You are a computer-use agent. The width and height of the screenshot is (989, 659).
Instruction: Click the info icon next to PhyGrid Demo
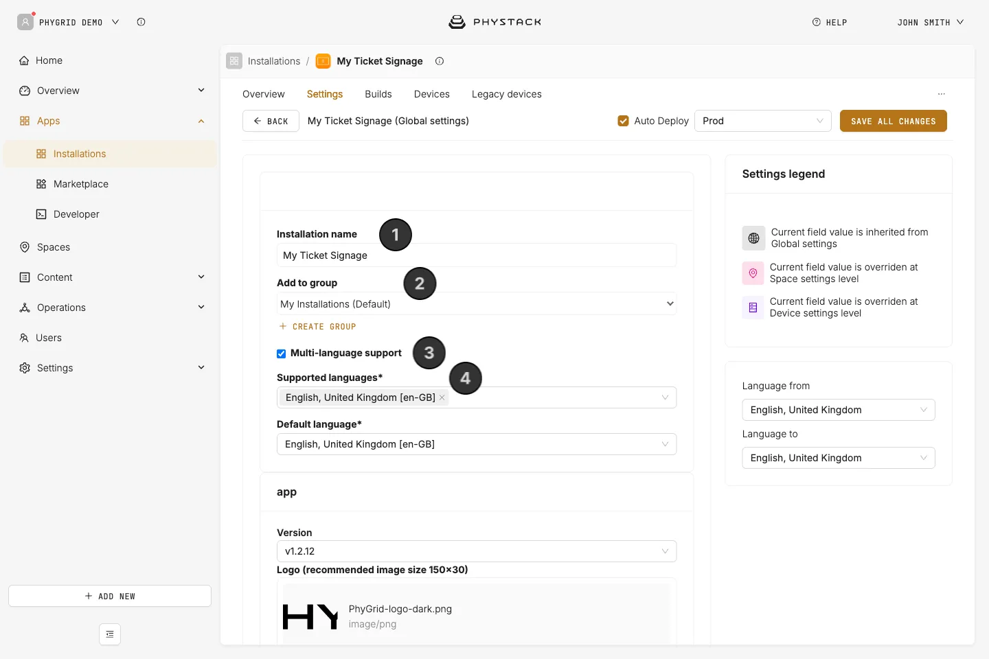(141, 22)
